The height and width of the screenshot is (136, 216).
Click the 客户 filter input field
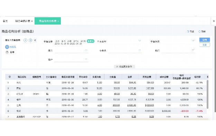pos(71,60)
